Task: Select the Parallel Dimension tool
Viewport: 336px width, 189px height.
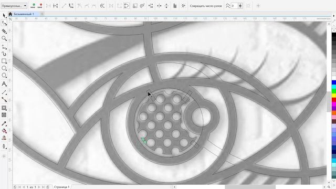Action: [x=4, y=92]
